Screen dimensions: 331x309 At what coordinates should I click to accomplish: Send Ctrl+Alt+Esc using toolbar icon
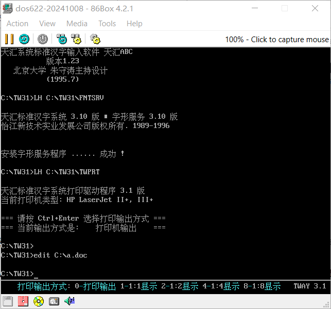tap(76, 39)
